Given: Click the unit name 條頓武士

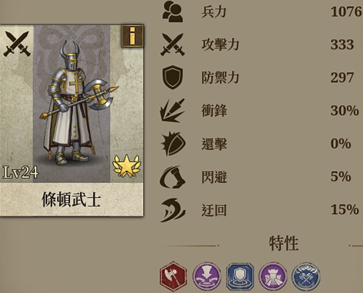Looking at the screenshot, I should pos(71,199).
